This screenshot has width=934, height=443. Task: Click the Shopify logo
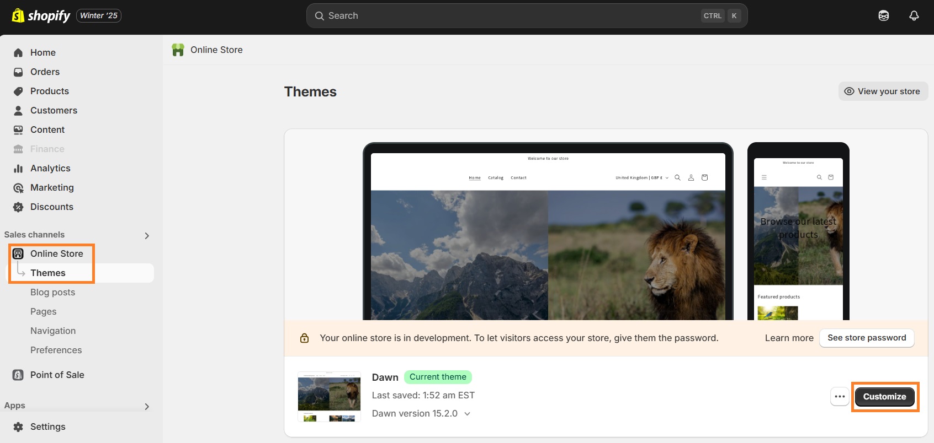pyautogui.click(x=41, y=15)
